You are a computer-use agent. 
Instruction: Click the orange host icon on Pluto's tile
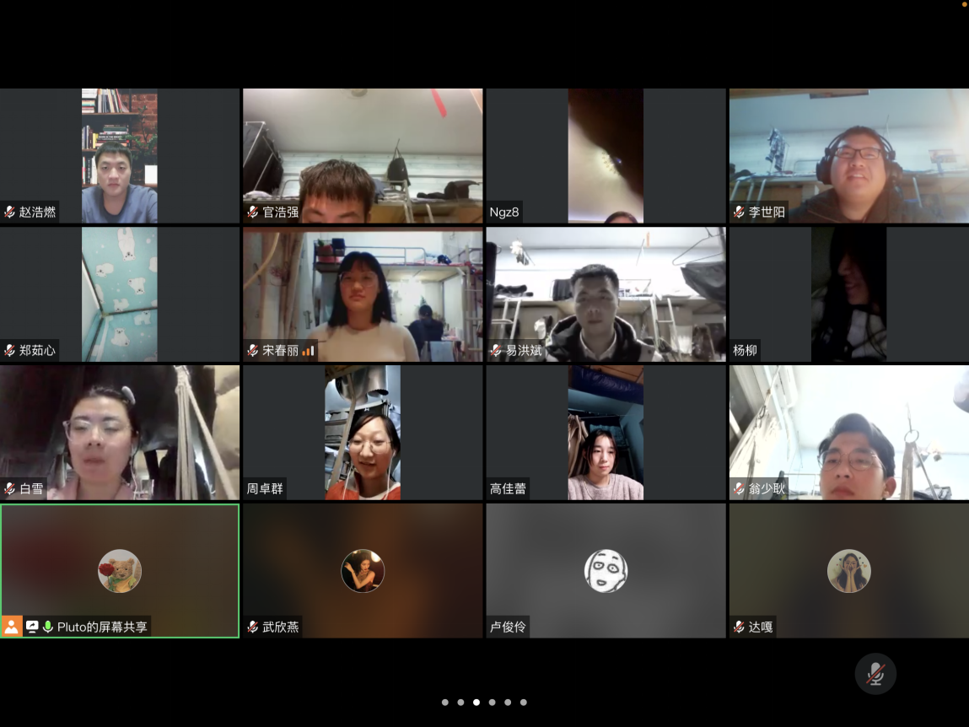pyautogui.click(x=12, y=627)
